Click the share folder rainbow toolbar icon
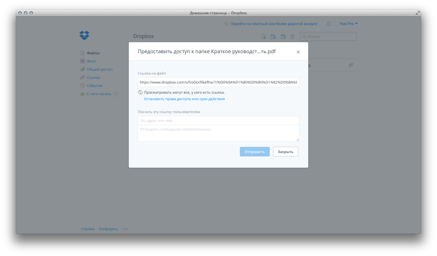 [x=283, y=37]
